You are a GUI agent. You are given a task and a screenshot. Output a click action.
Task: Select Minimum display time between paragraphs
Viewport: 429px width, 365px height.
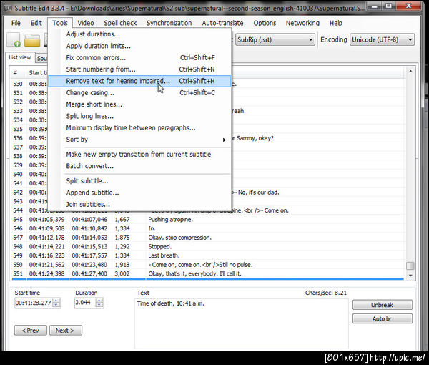(x=139, y=128)
